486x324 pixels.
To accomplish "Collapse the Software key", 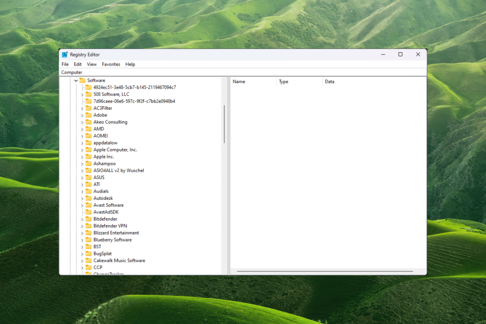I will tap(76, 81).
